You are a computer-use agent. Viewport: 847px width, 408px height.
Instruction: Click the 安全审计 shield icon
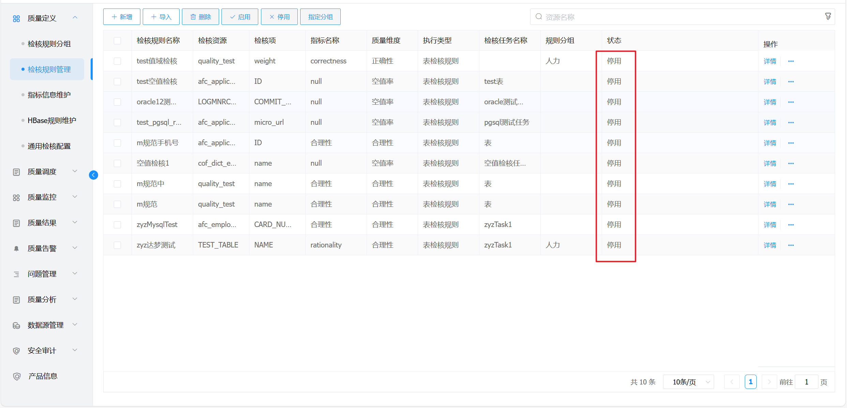(16, 351)
